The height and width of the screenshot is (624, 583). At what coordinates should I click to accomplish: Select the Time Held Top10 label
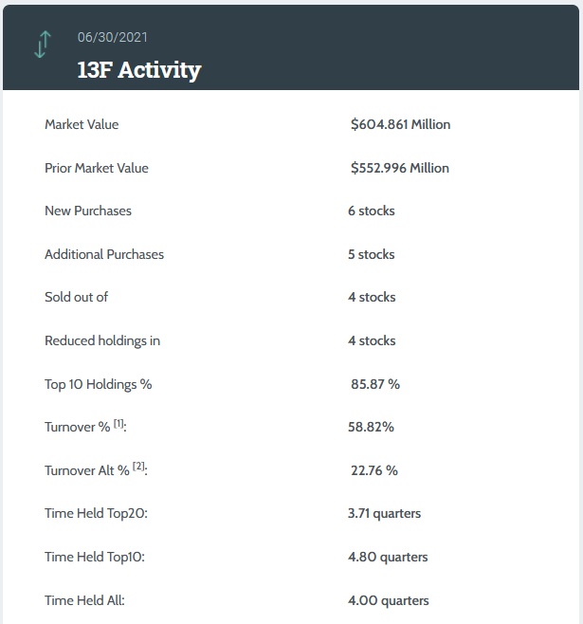tap(96, 557)
